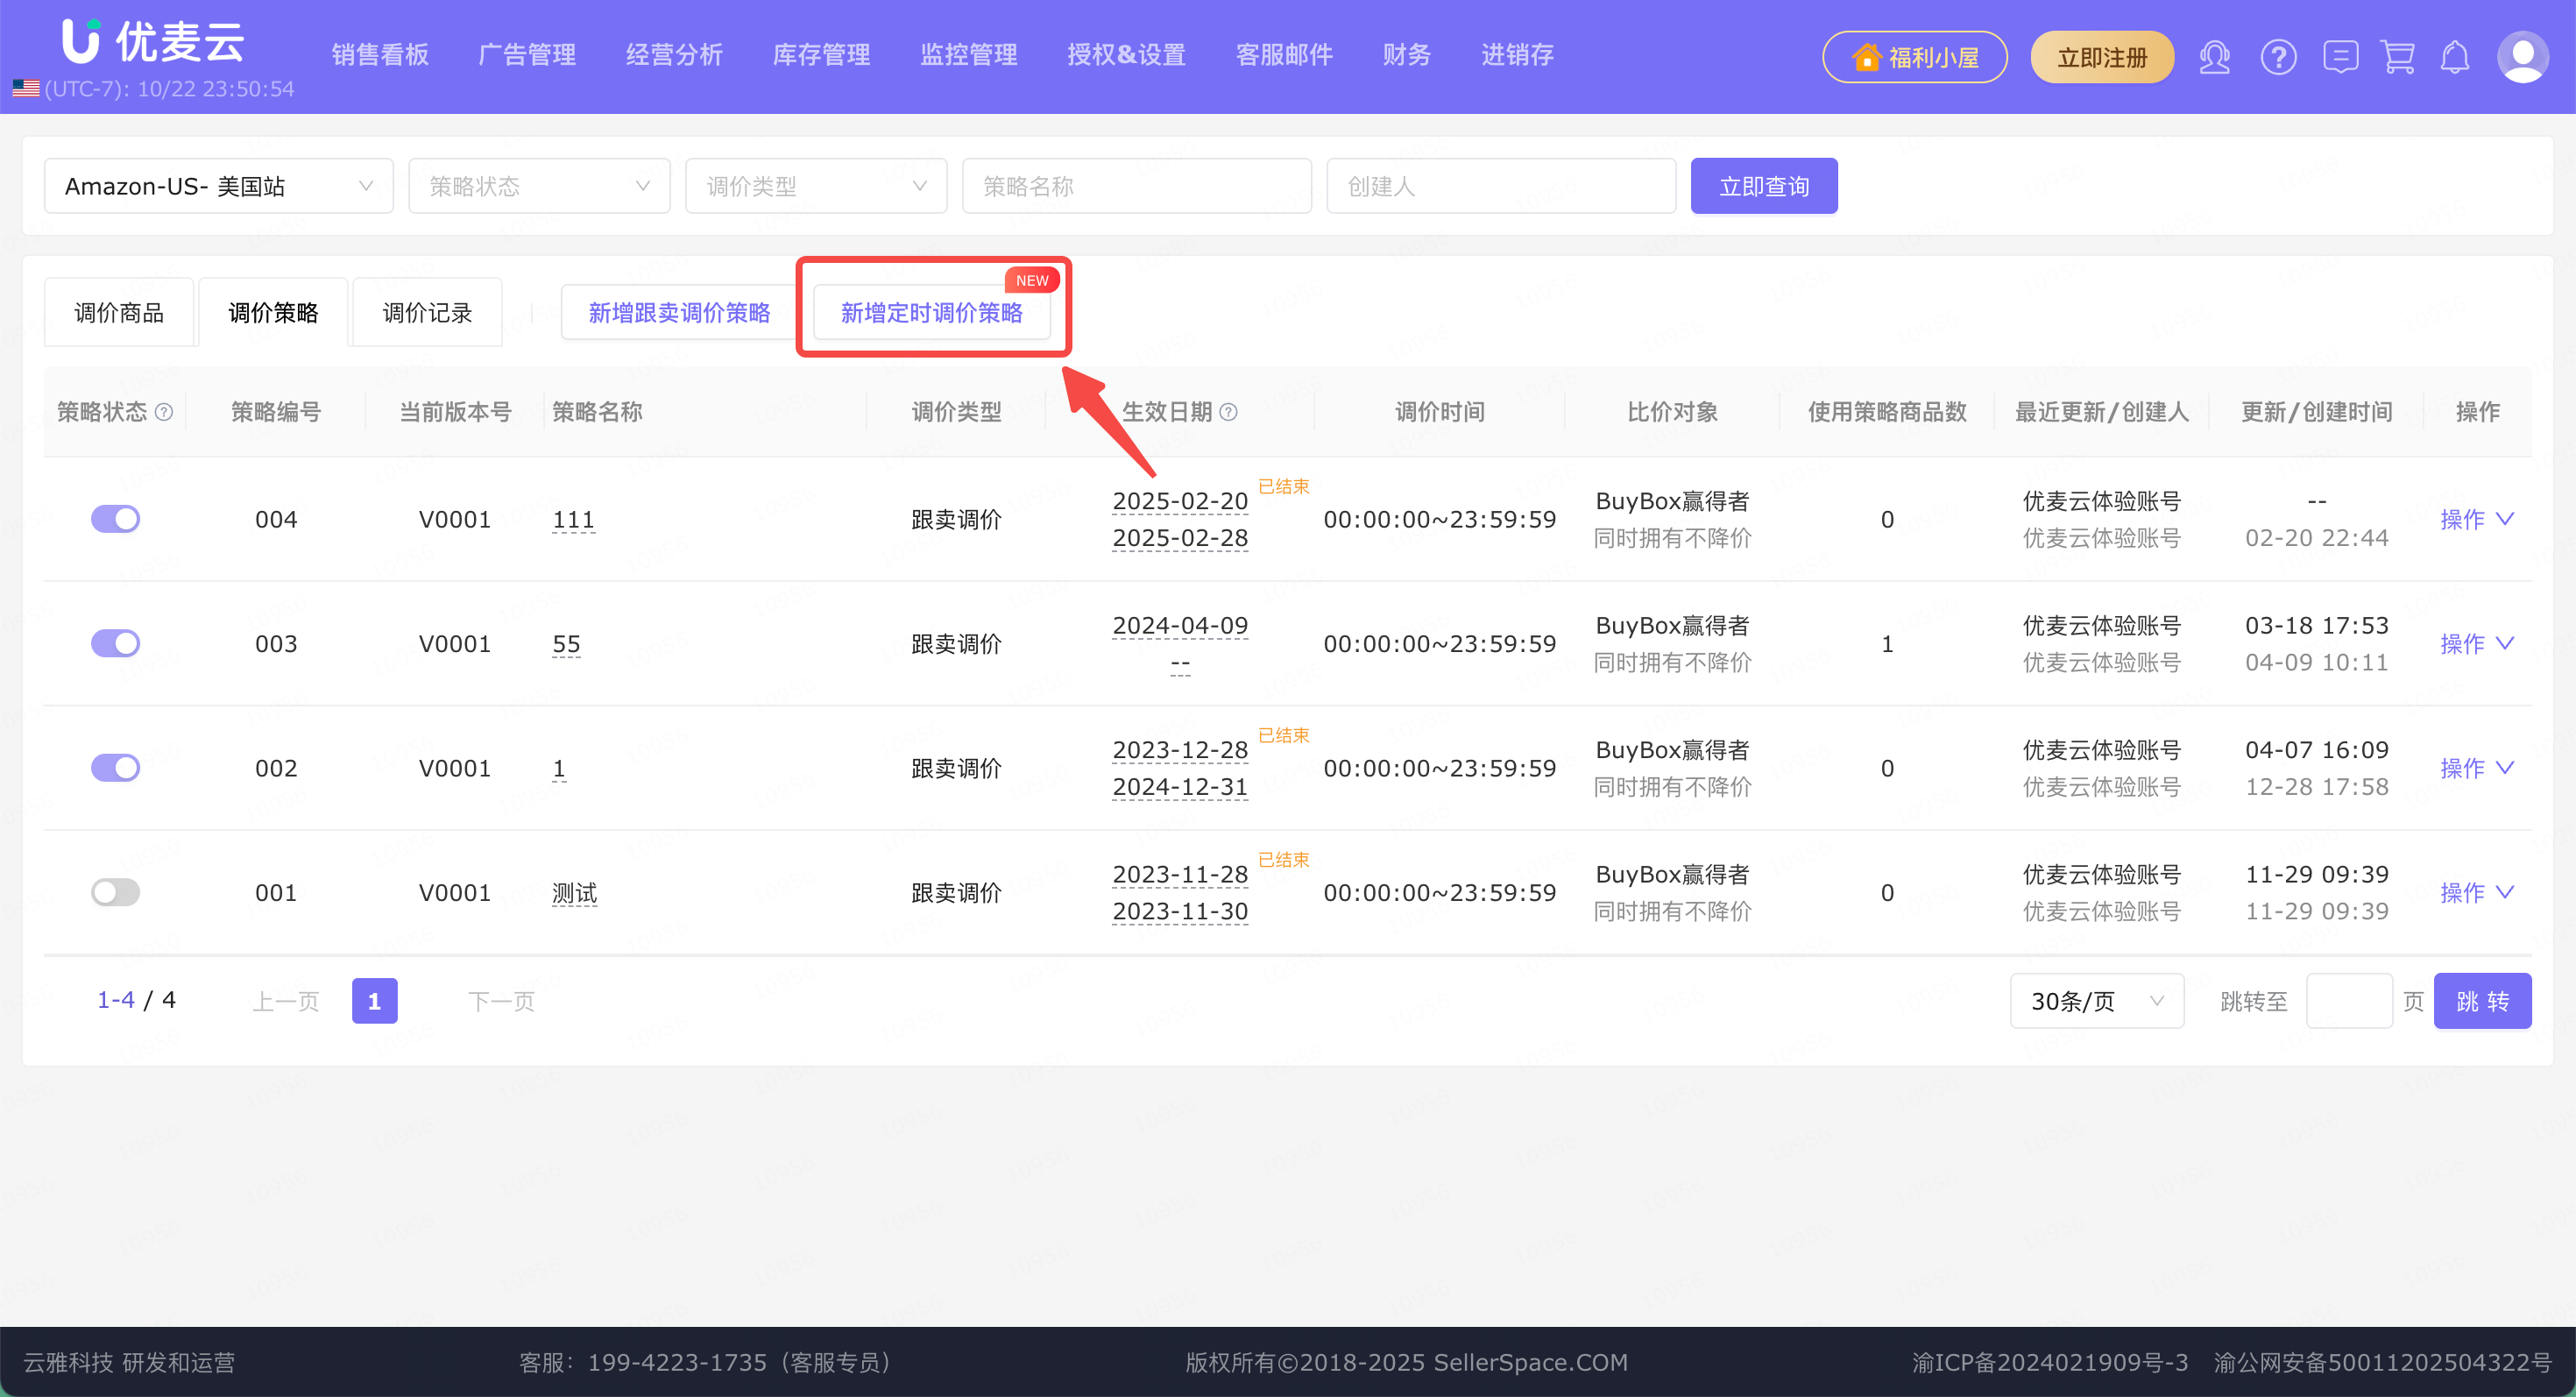Open the Amazon-US 美国站 site dropdown

click(x=218, y=186)
